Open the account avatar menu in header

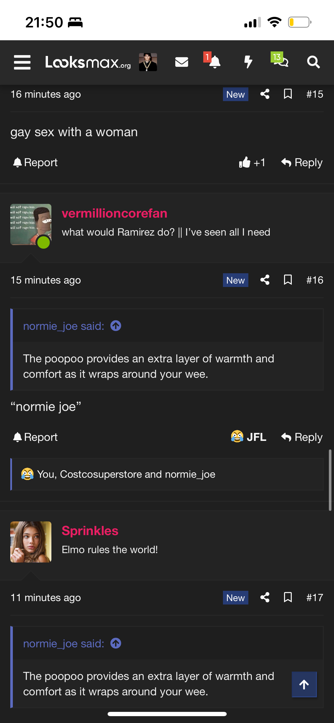148,62
